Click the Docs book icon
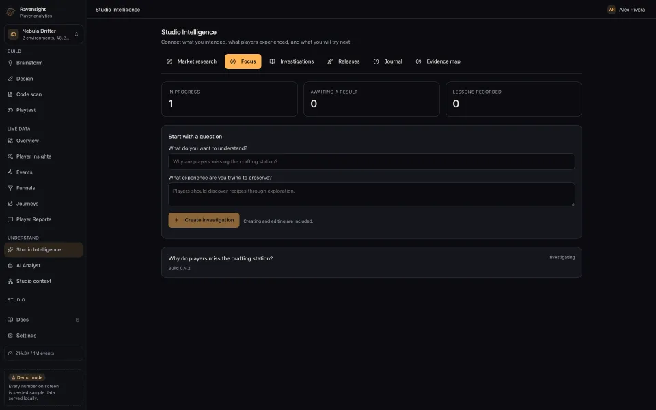 pos(10,320)
